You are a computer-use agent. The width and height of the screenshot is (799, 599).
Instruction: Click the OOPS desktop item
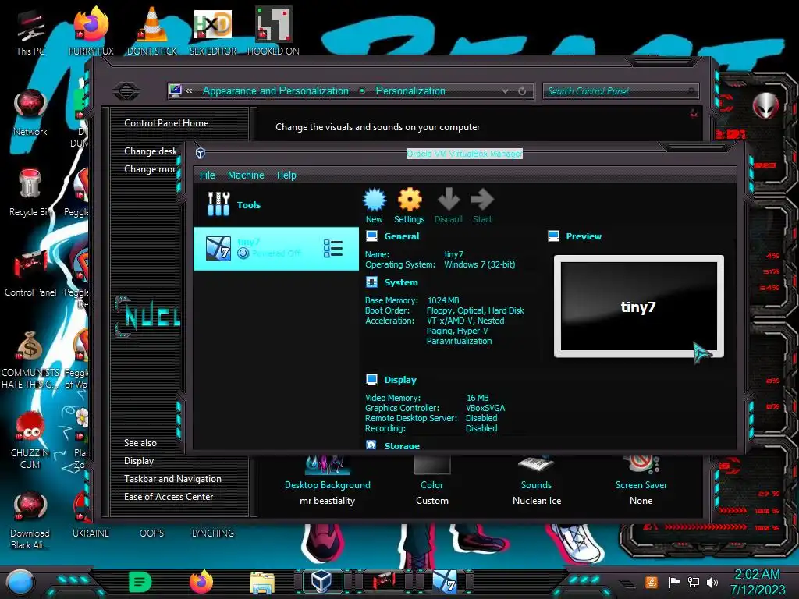point(152,533)
